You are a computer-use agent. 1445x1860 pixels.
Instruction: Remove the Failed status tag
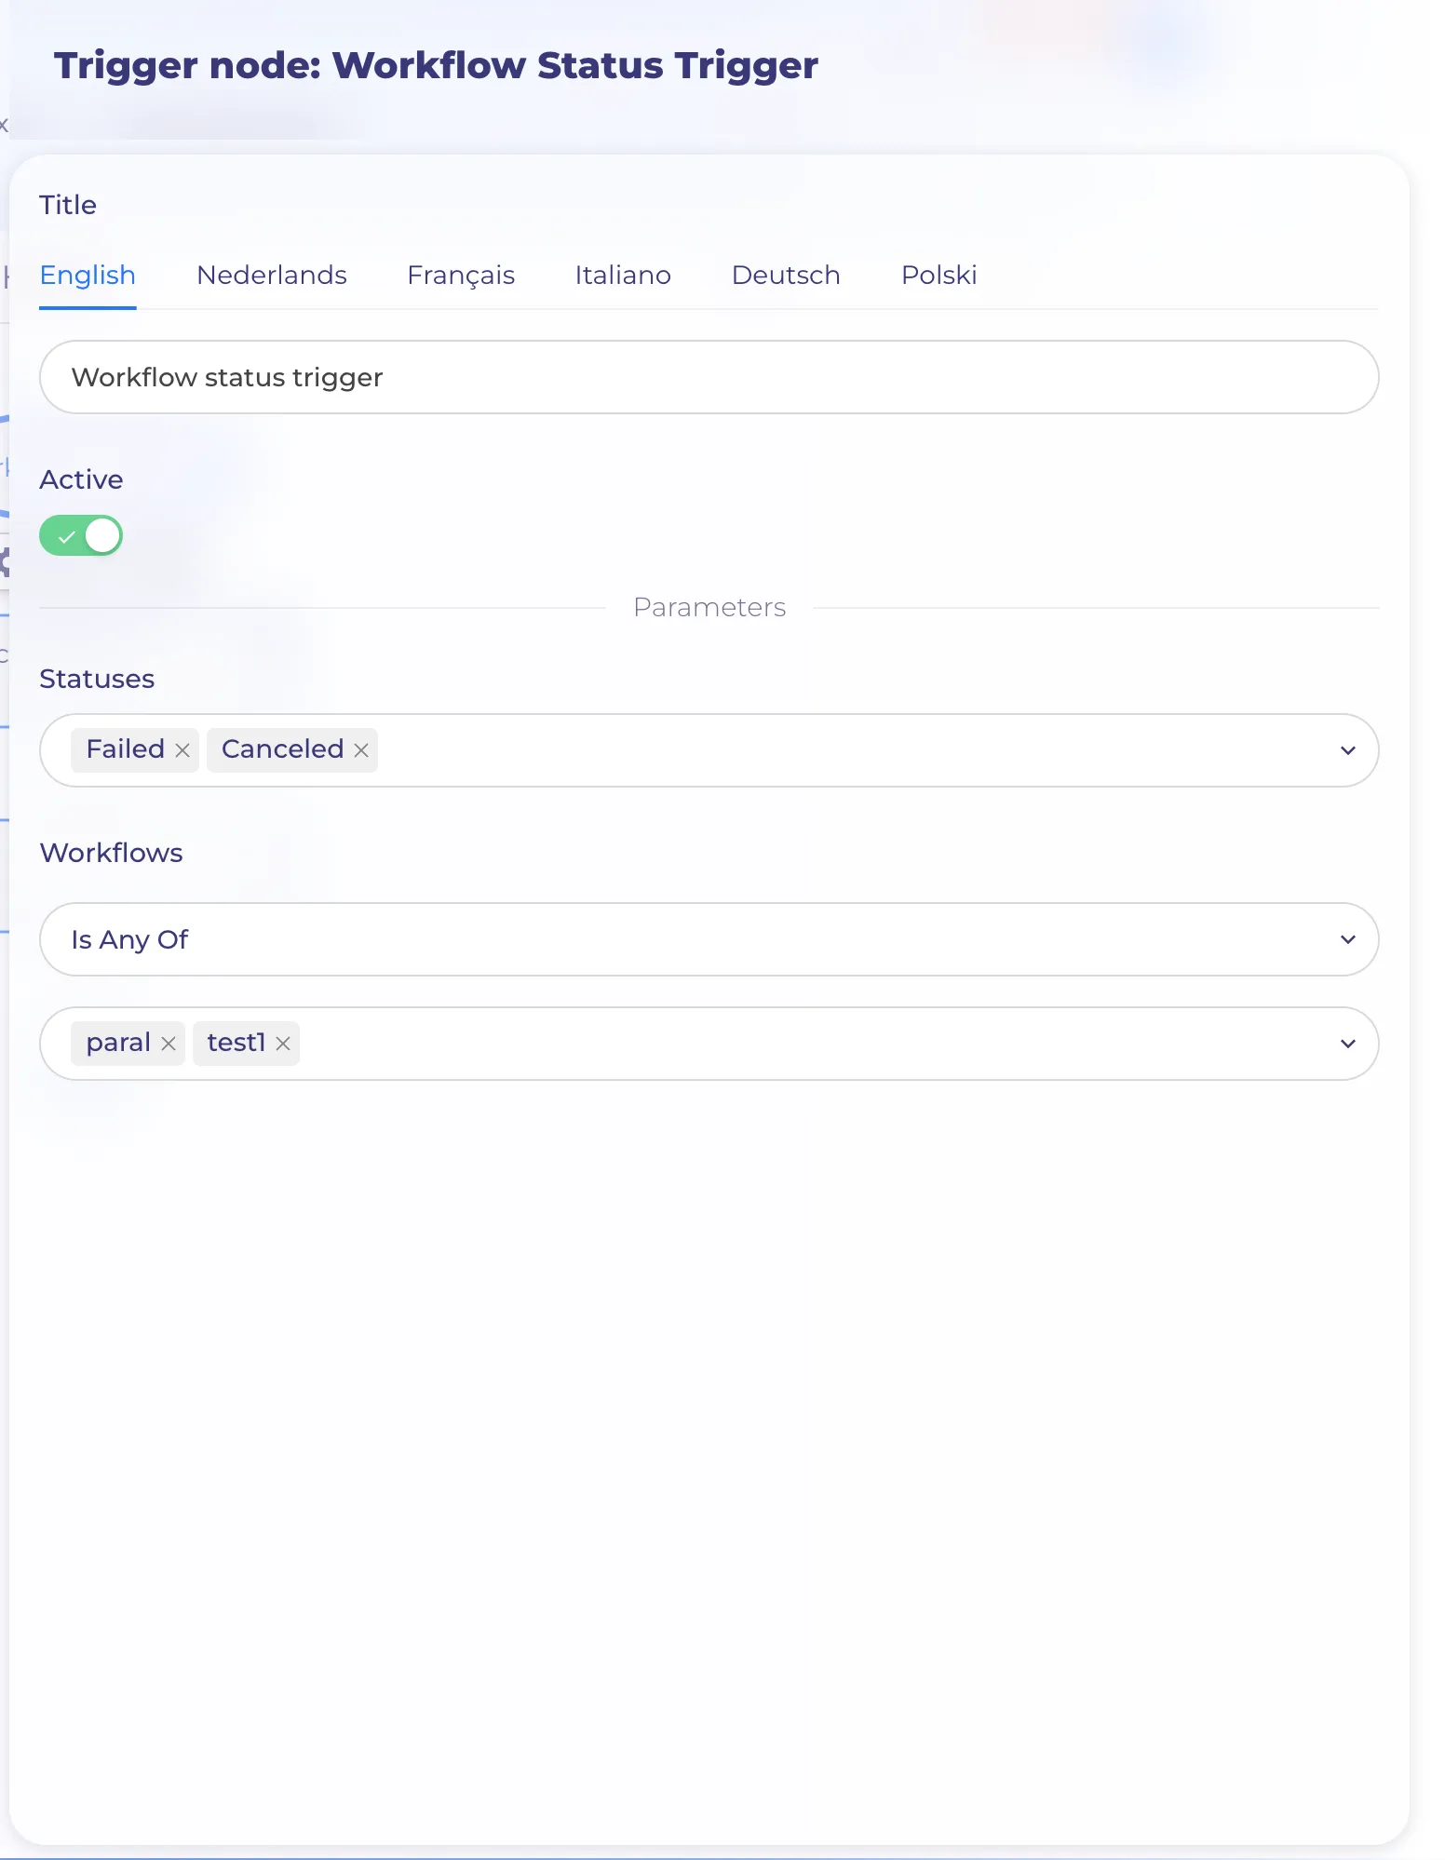(x=182, y=750)
